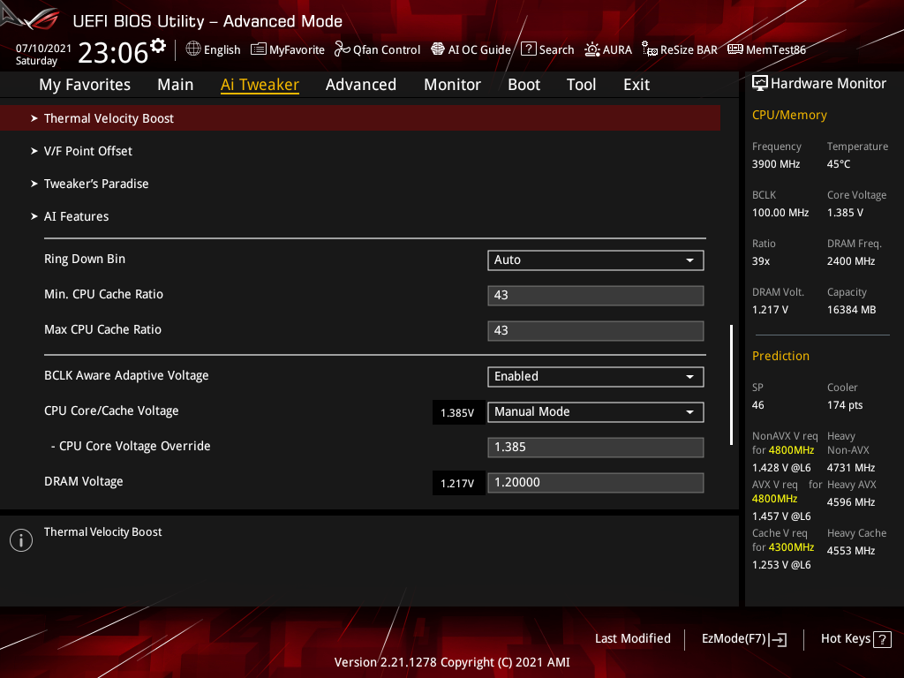Viewport: 904px width, 678px height.
Task: Expand Thermal Velocity Boost submenu
Action: click(x=360, y=118)
